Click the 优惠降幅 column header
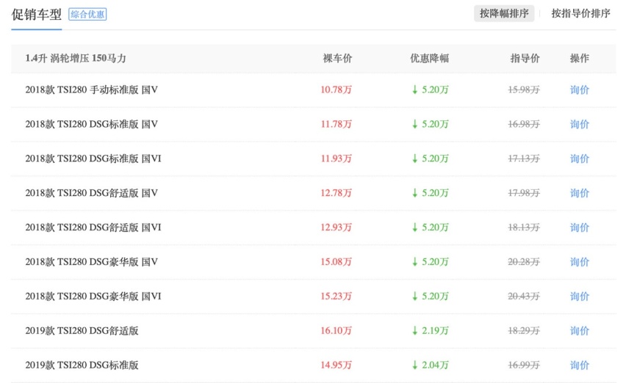Screen dimensions: 626x383 430,58
